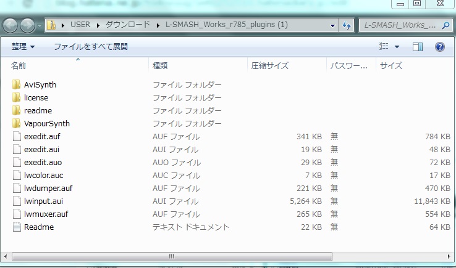Click the 5,264 KB compressed size value
The width and height of the screenshot is (456, 268).
306,201
